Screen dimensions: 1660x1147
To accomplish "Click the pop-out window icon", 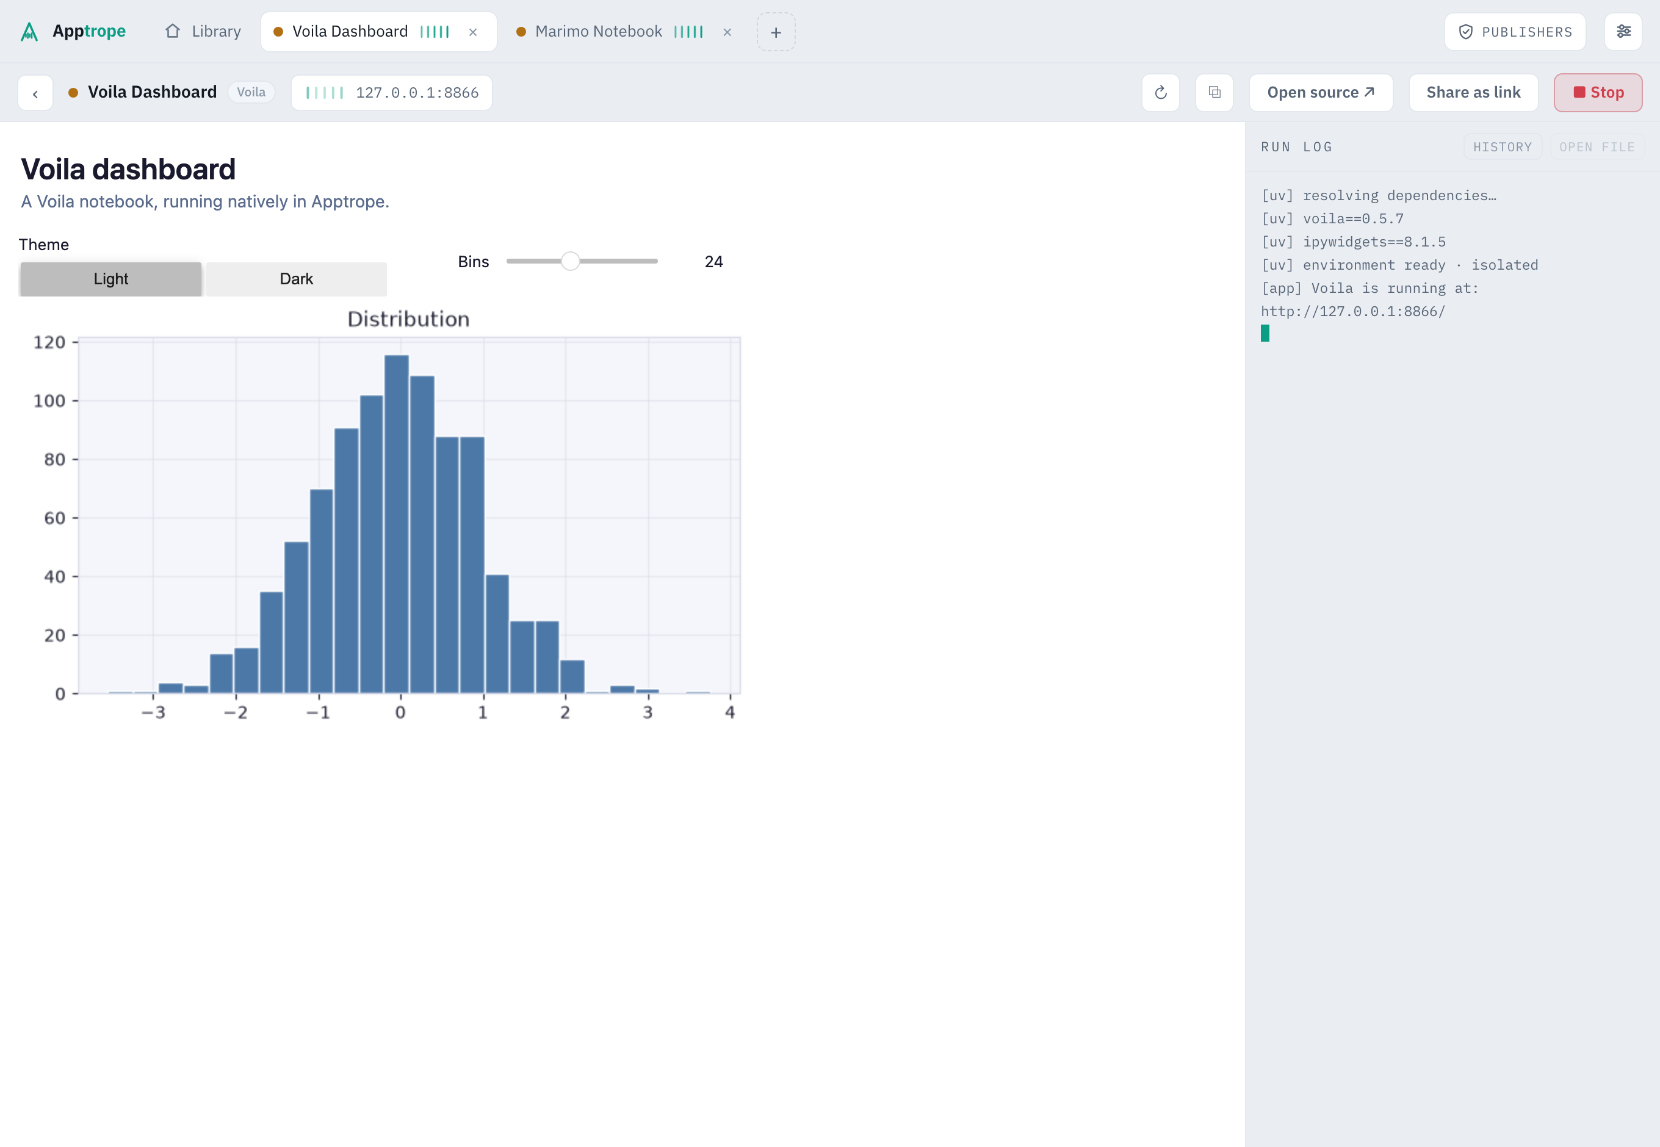I will 1214,93.
